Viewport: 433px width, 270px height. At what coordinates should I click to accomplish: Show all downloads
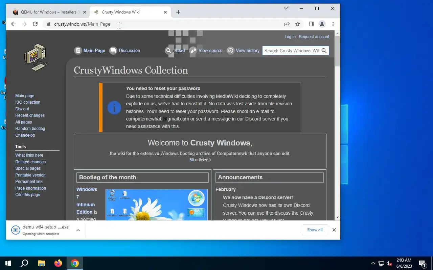[315, 230]
